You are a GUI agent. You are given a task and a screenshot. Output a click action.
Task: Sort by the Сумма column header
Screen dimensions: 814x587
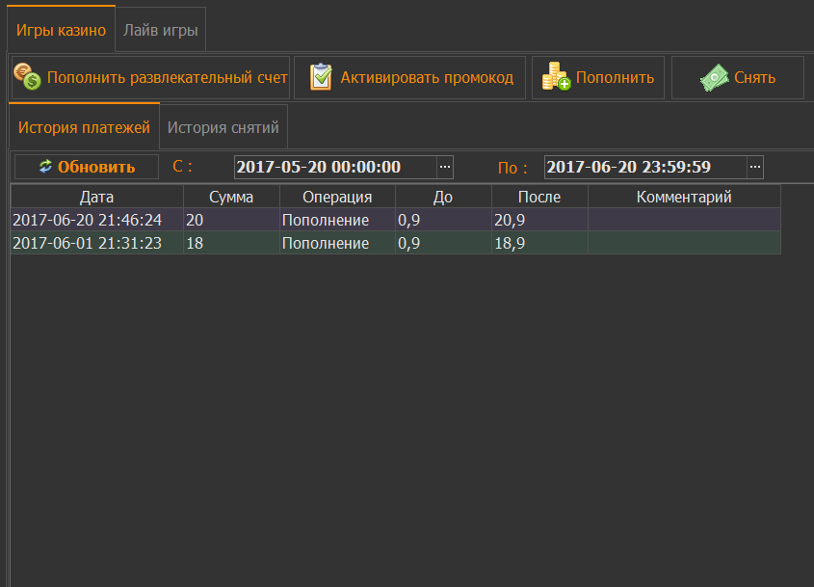[x=231, y=197]
